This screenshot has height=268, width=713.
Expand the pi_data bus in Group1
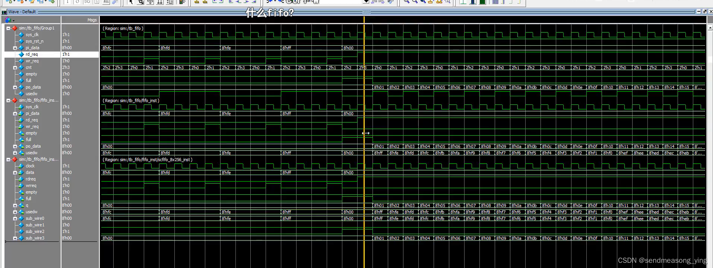[x=15, y=48]
